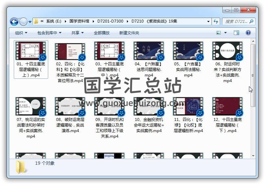Toggle the preview pane
The image size is (265, 185).
point(236,33)
